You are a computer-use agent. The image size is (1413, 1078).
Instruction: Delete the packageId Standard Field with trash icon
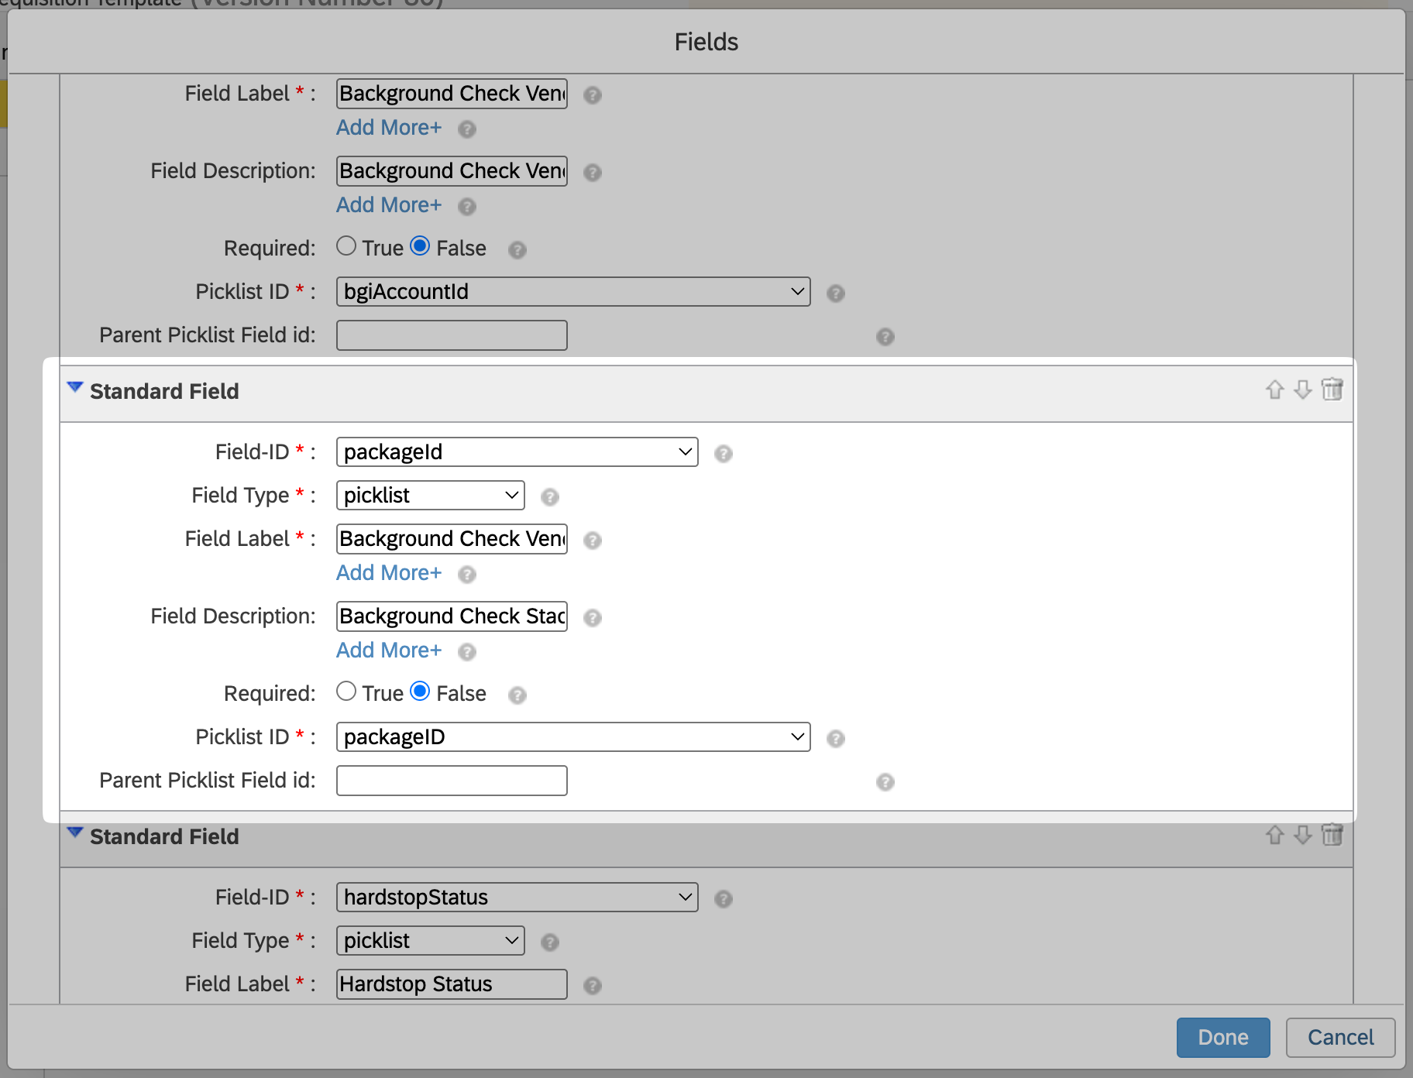click(1332, 390)
